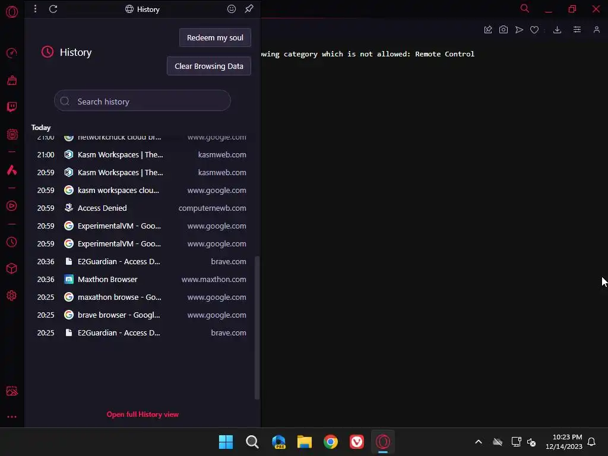
Task: Open File Explorer from taskbar
Action: 305,442
